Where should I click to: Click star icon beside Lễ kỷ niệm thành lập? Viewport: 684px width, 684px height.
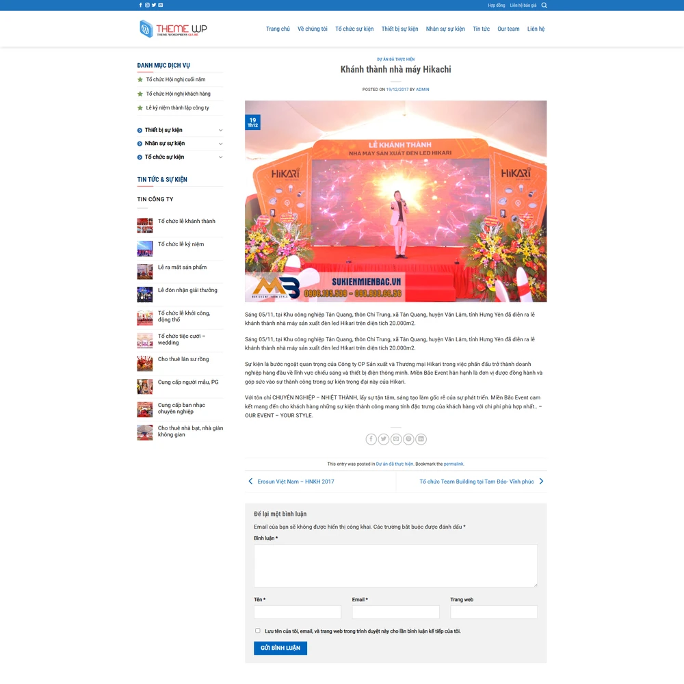pos(140,108)
